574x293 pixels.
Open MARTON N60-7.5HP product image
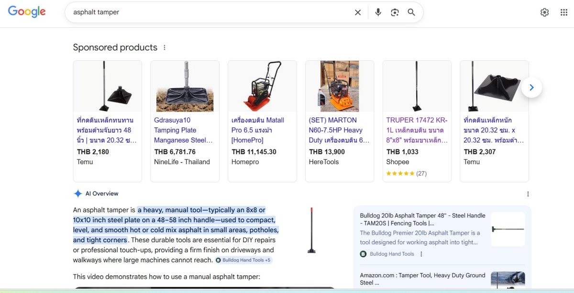pos(340,86)
